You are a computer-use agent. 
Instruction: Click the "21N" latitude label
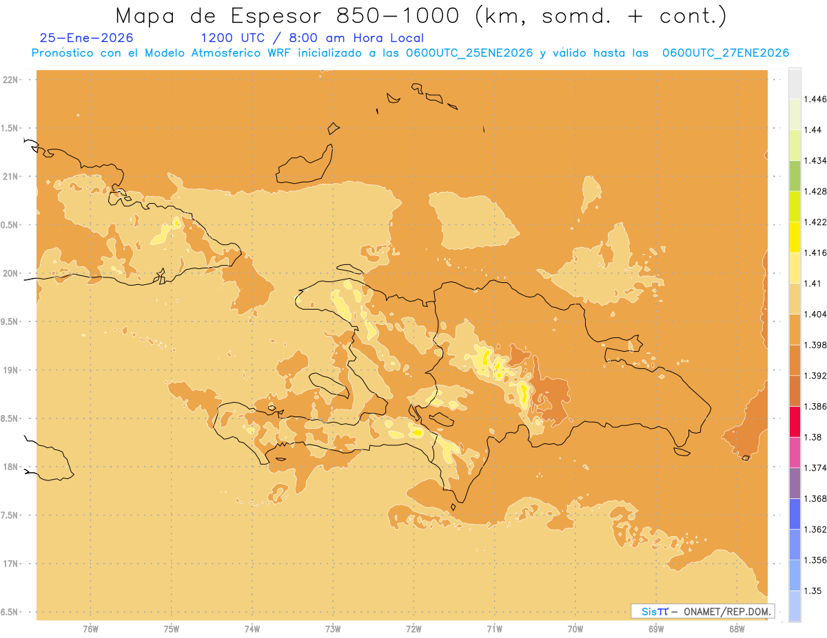[x=11, y=176]
